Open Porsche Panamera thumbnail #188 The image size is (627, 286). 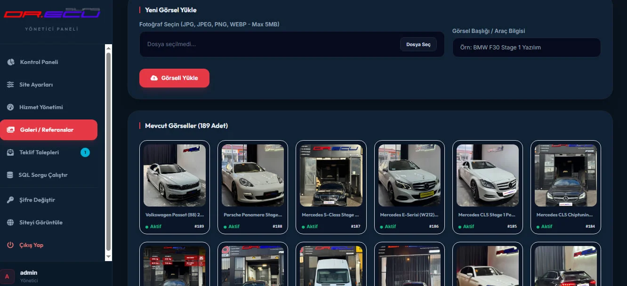coord(253,175)
